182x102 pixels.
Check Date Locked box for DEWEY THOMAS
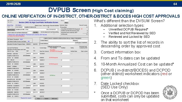tap(87, 66)
